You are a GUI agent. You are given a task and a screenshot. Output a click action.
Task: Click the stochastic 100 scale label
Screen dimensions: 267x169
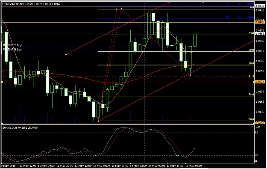click(x=258, y=127)
